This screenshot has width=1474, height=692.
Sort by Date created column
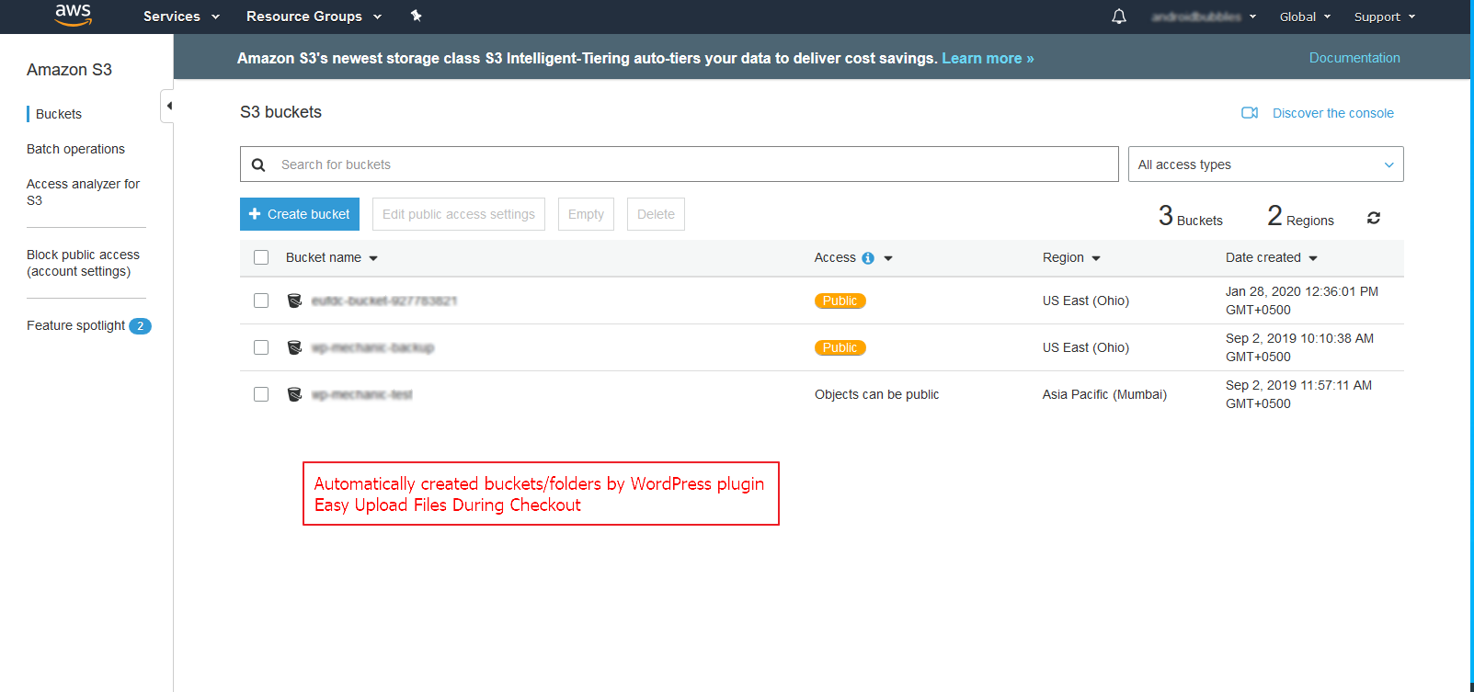[1271, 257]
